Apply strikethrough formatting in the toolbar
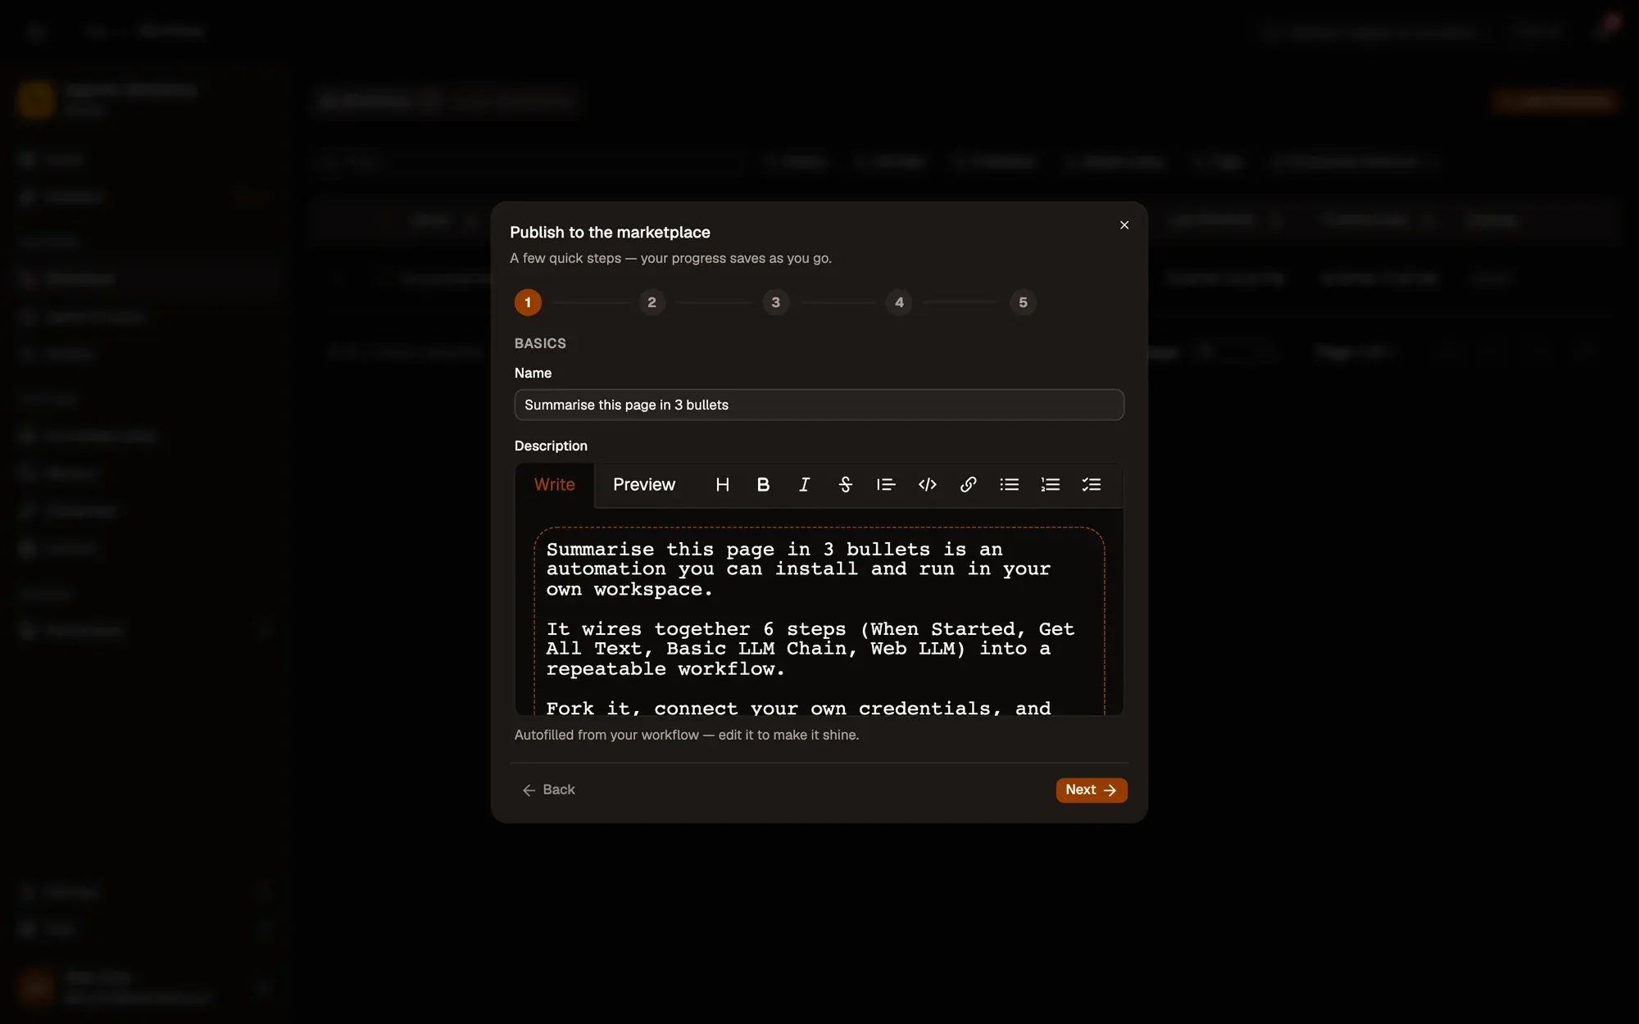 (845, 485)
